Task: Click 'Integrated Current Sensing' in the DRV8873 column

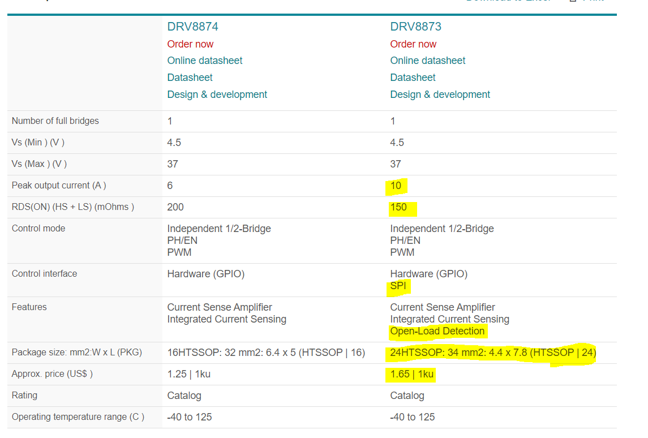Action: tap(449, 319)
